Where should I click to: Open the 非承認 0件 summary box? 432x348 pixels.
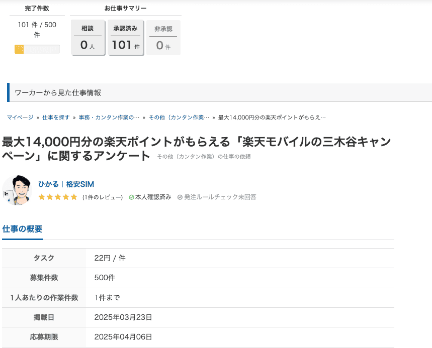click(163, 38)
